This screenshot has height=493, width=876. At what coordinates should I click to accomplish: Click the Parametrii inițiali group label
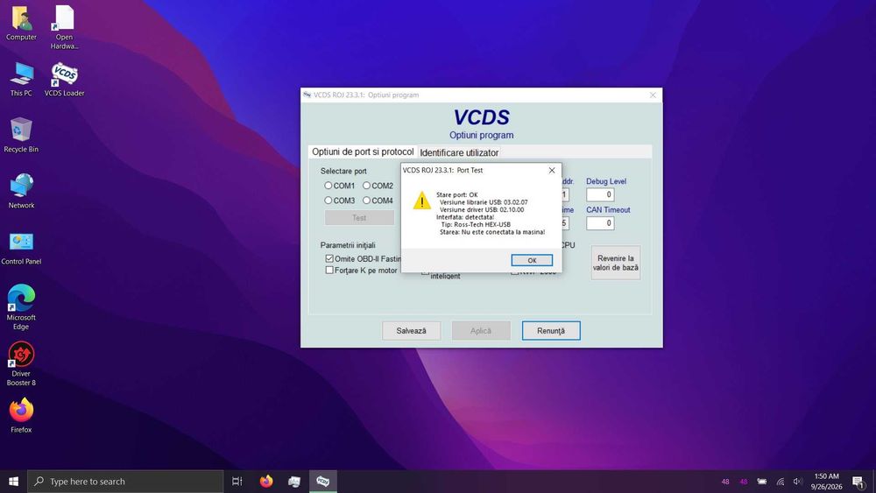click(348, 245)
